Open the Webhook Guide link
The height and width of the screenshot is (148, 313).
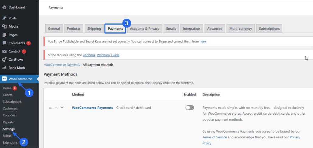click(x=108, y=55)
